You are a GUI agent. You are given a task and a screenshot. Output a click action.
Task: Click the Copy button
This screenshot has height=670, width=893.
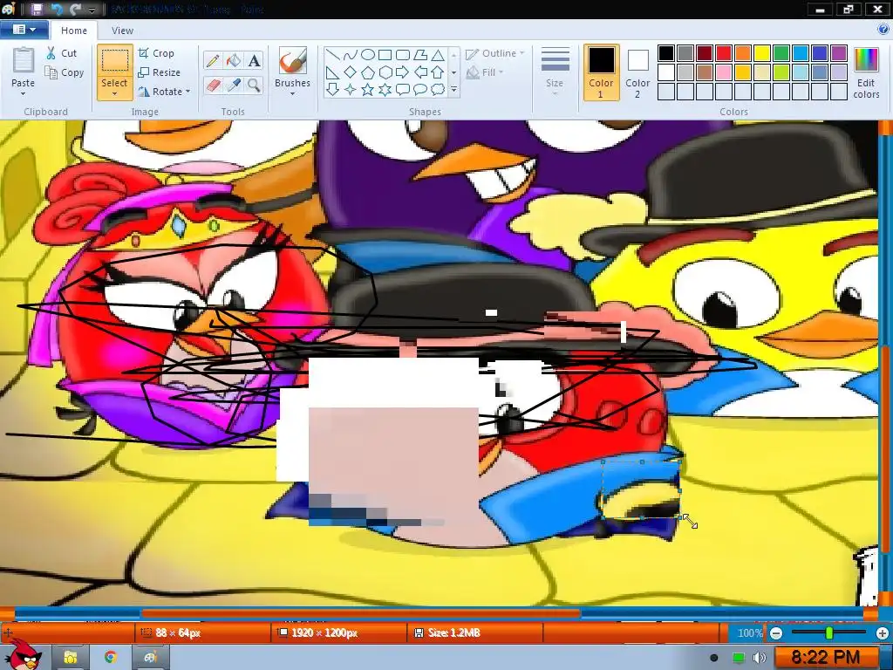coord(65,72)
